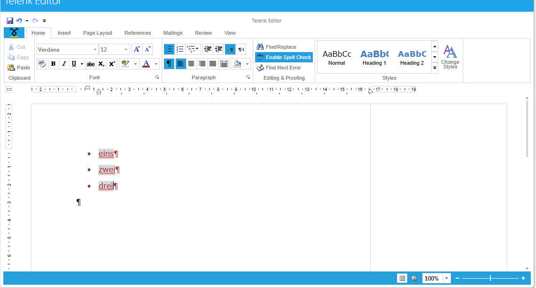The height and width of the screenshot is (288, 536).
Task: Click the zoom slider handle
Action: click(490, 279)
